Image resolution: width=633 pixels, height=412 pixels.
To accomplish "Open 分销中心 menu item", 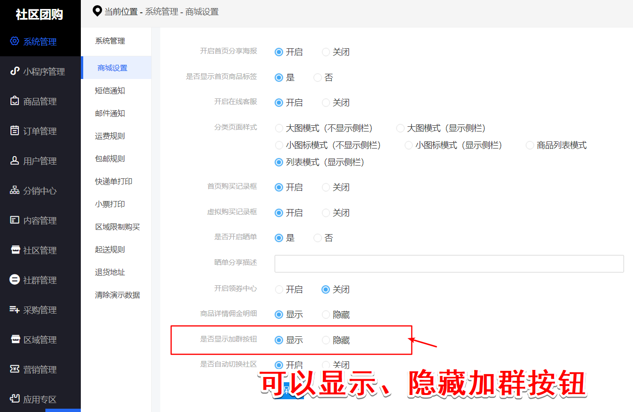I will pyautogui.click(x=40, y=191).
